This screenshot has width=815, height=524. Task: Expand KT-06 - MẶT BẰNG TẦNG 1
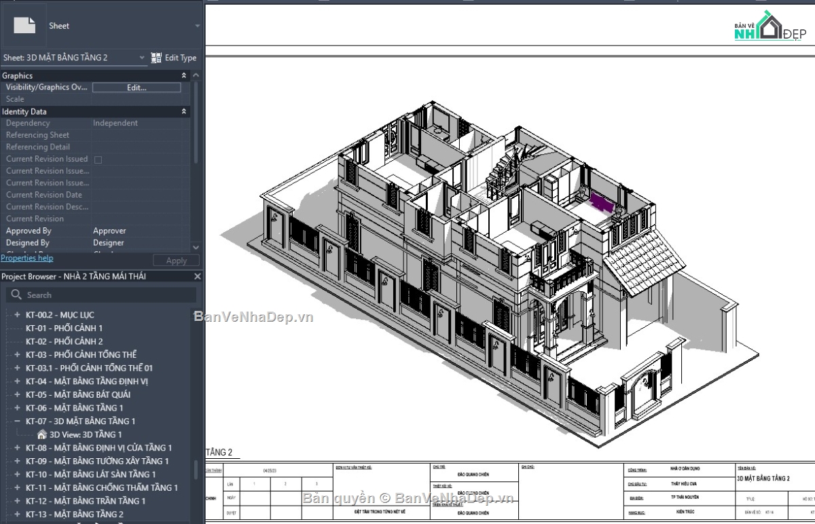[18, 408]
